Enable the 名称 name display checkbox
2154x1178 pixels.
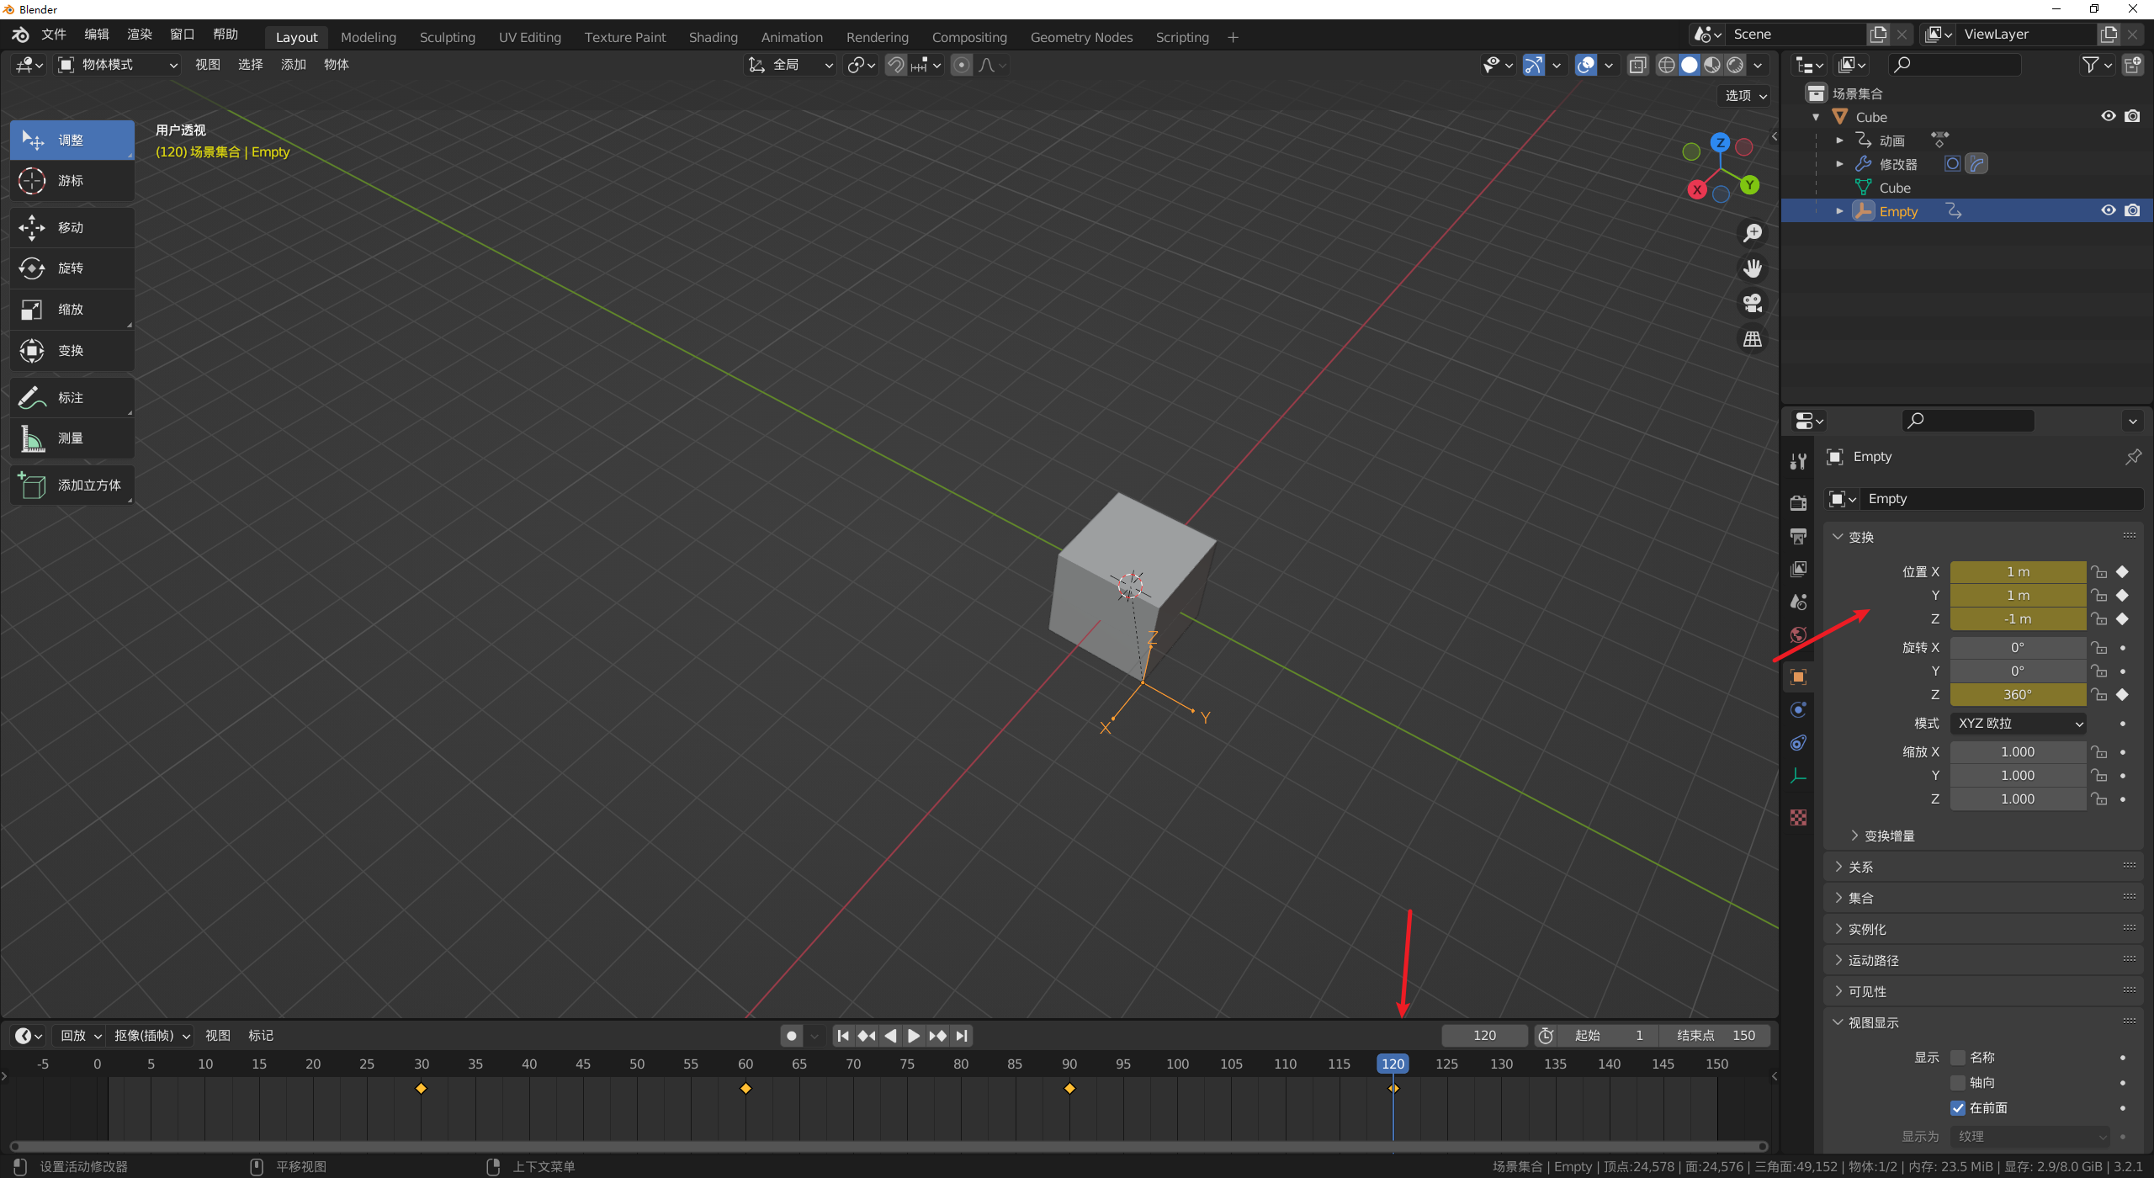1958,1058
